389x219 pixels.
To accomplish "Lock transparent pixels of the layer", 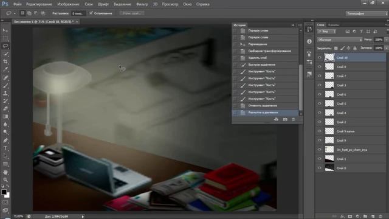I will coord(336,48).
